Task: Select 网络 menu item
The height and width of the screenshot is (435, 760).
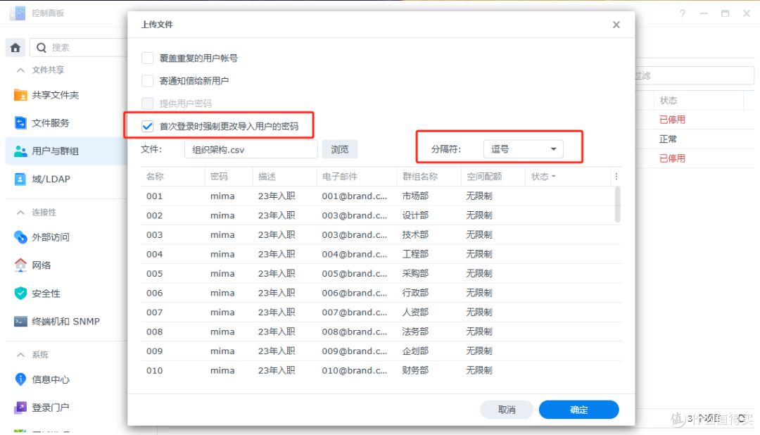Action: pos(42,265)
